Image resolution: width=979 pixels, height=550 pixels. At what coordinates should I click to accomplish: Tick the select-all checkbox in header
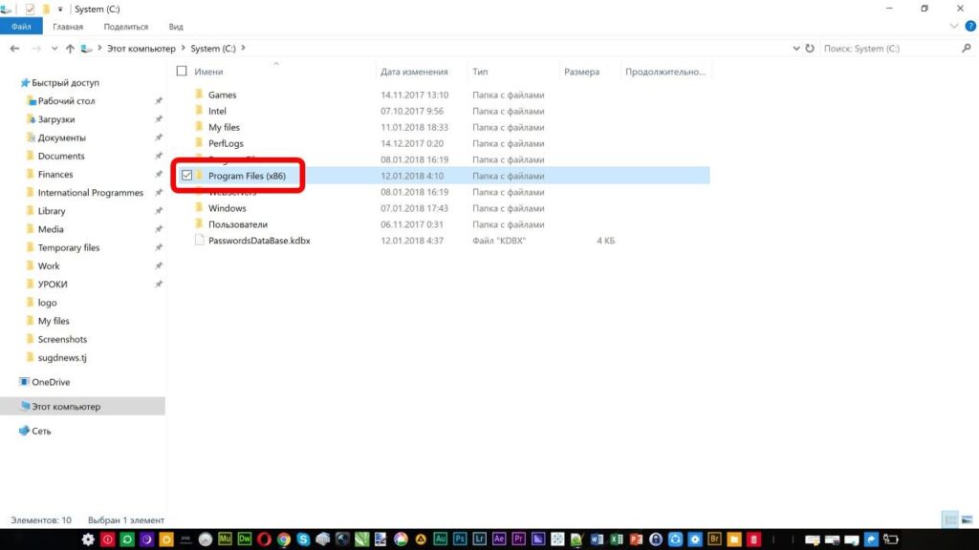coord(182,71)
